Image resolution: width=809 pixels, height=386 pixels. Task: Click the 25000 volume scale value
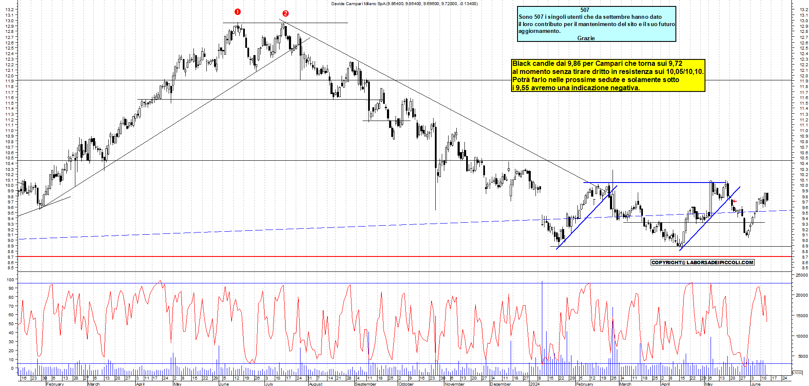pyautogui.click(x=801, y=275)
